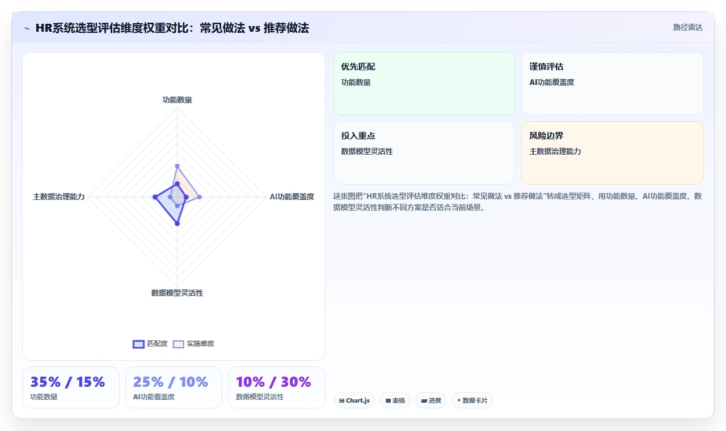
Task: Toggle the 实施难度 legend entry
Action: [x=193, y=344]
